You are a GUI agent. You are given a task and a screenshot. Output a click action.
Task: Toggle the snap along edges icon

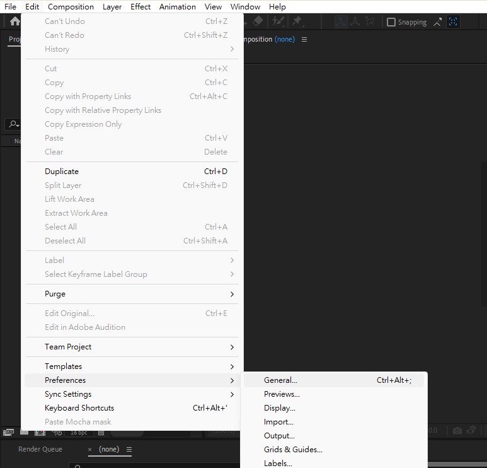click(438, 22)
